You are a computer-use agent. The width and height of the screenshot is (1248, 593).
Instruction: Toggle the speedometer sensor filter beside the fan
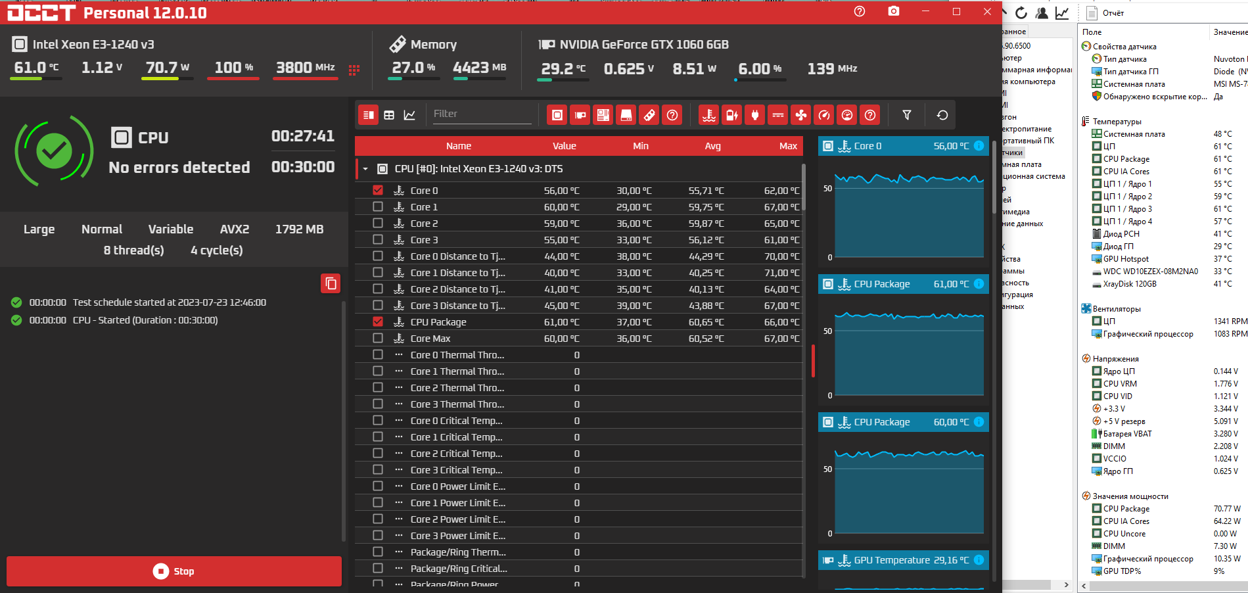tap(824, 115)
